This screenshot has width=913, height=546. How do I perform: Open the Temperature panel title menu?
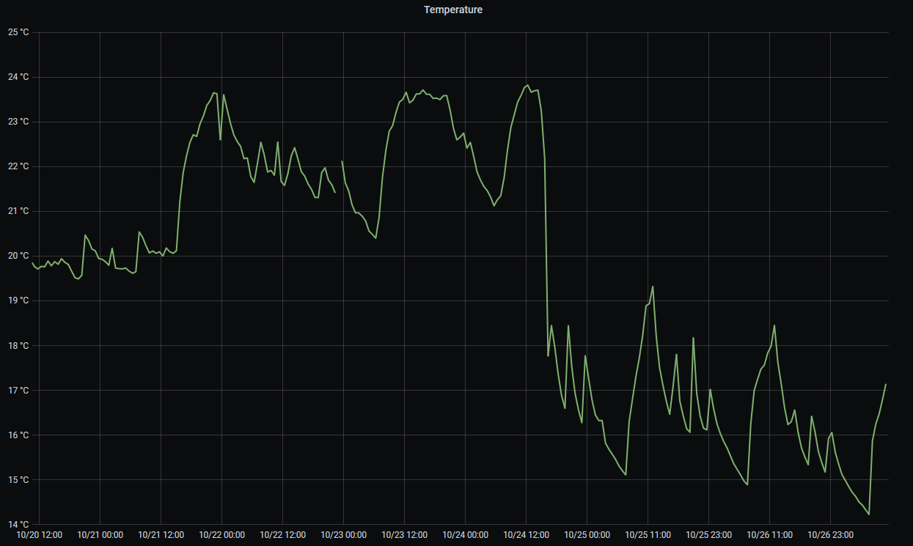(x=453, y=10)
